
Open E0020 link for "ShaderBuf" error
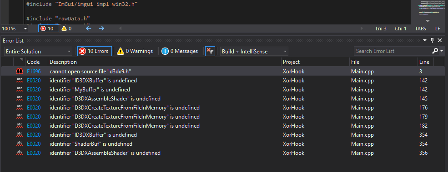(x=34, y=144)
